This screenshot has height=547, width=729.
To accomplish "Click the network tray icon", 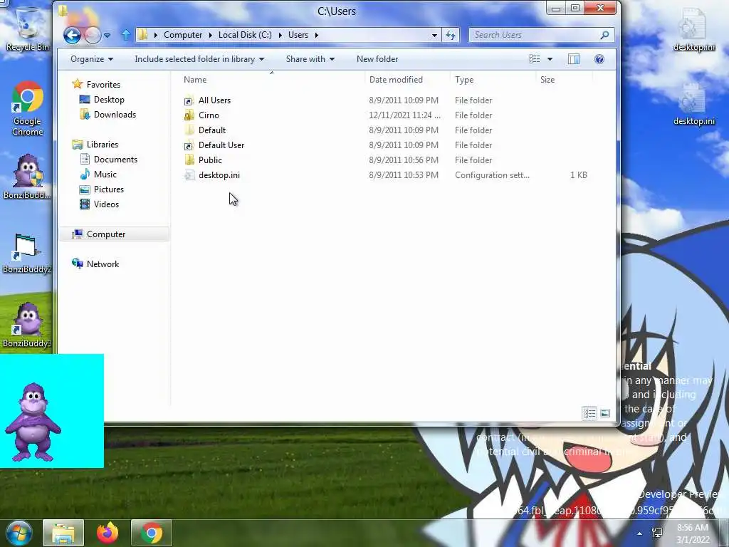I will 657,533.
